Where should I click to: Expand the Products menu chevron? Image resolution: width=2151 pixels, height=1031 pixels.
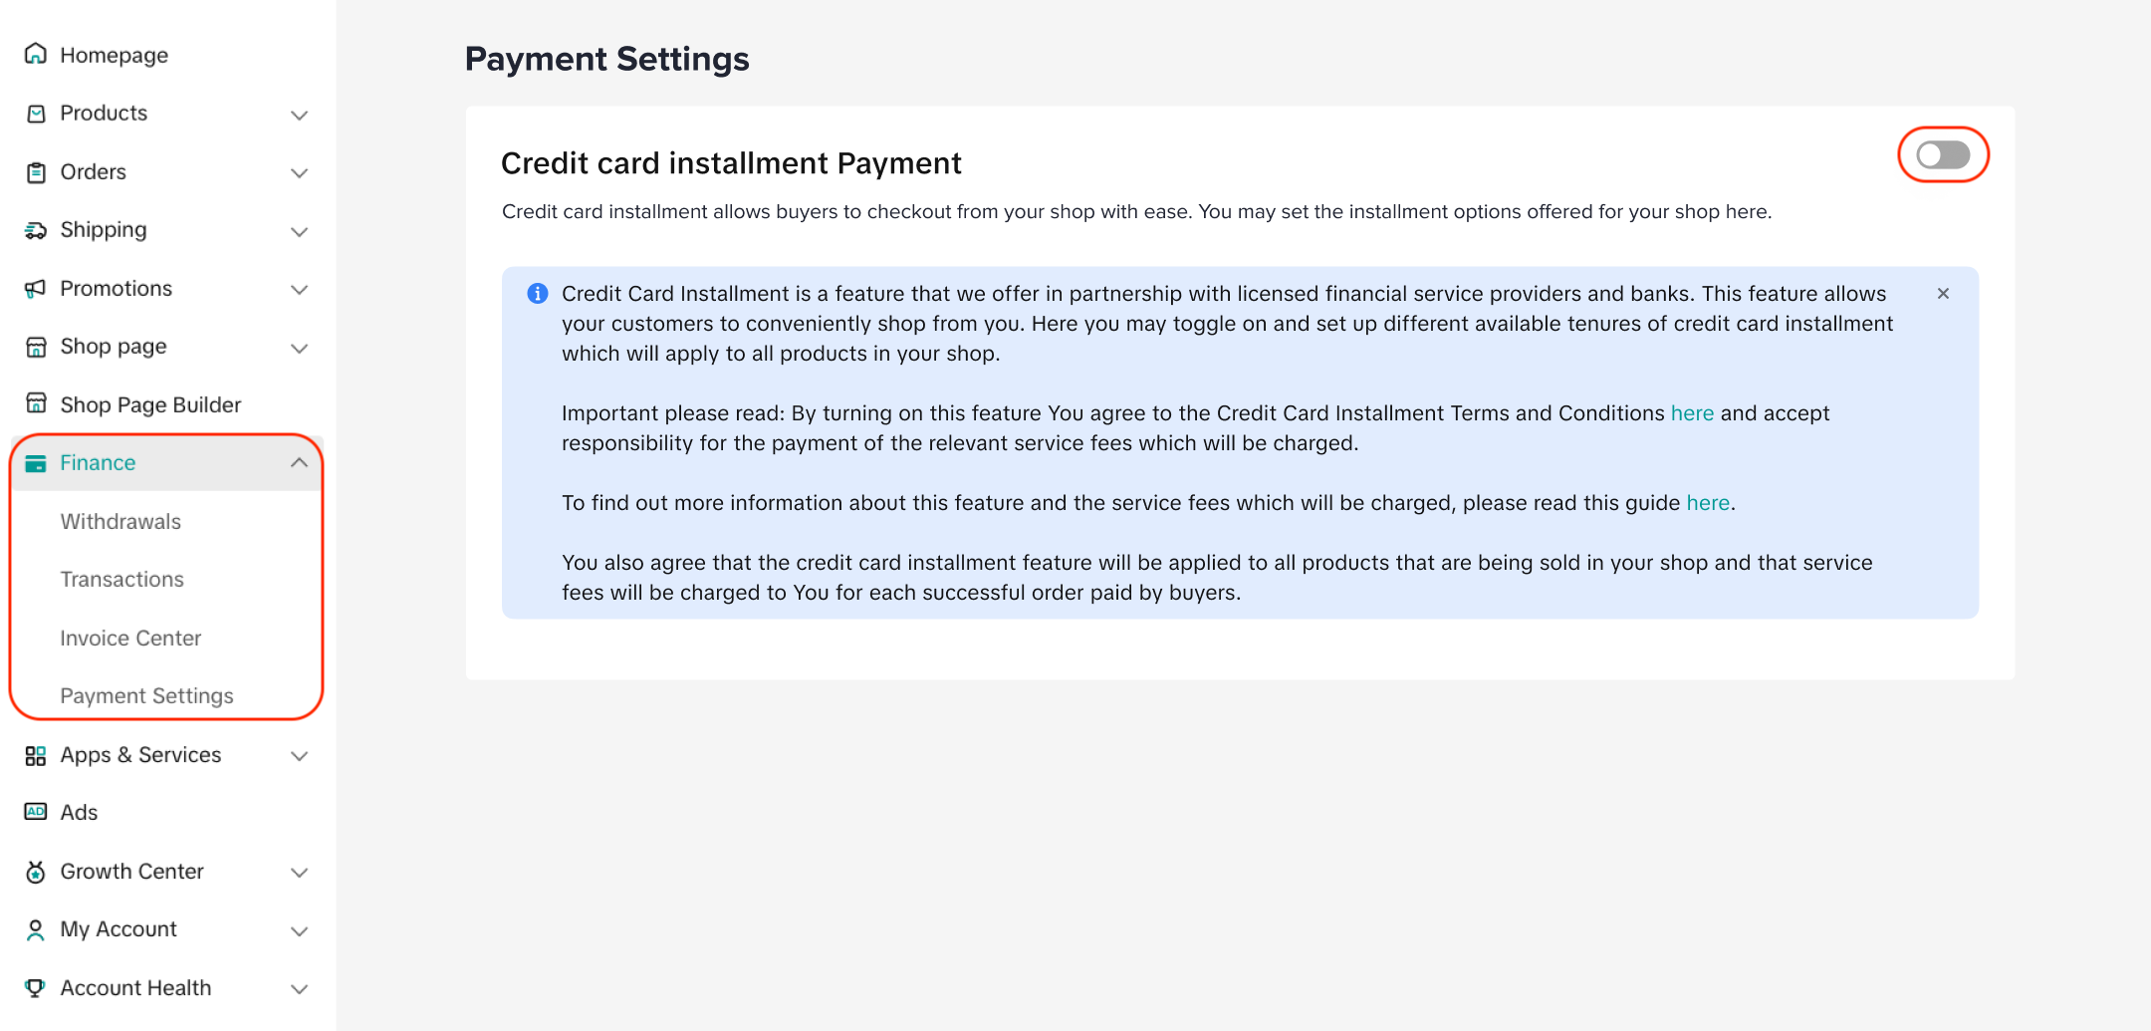pyautogui.click(x=299, y=115)
